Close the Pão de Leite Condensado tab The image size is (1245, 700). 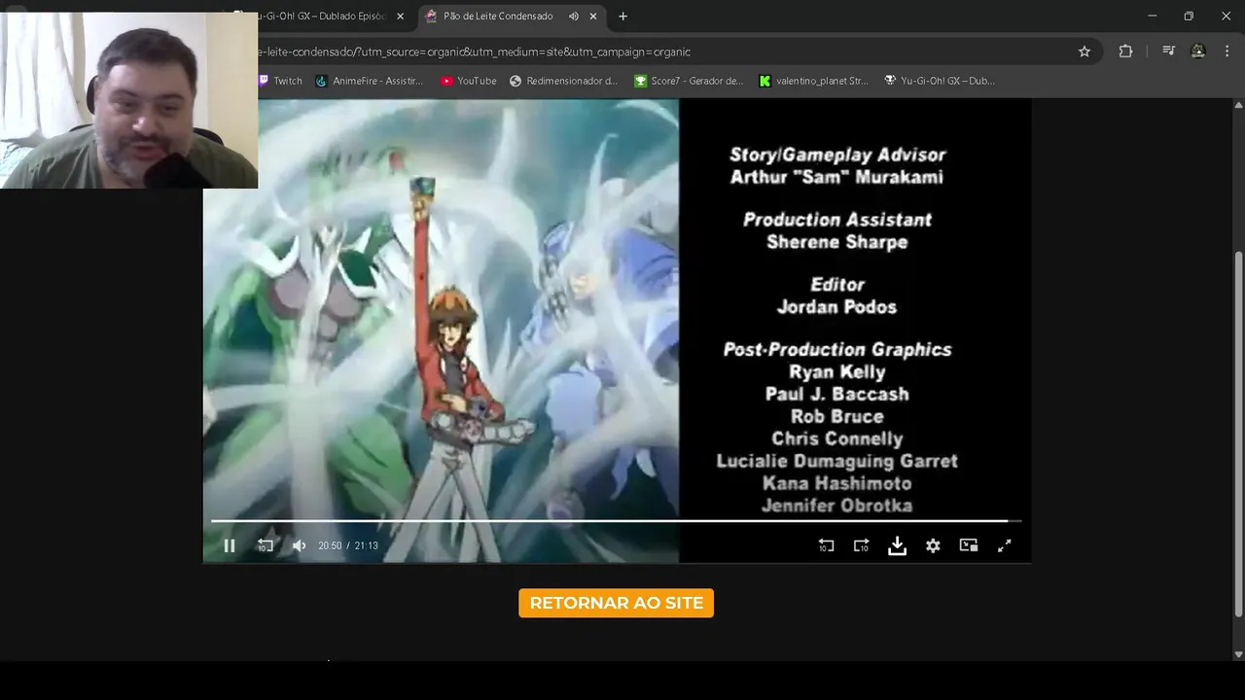pos(593,17)
